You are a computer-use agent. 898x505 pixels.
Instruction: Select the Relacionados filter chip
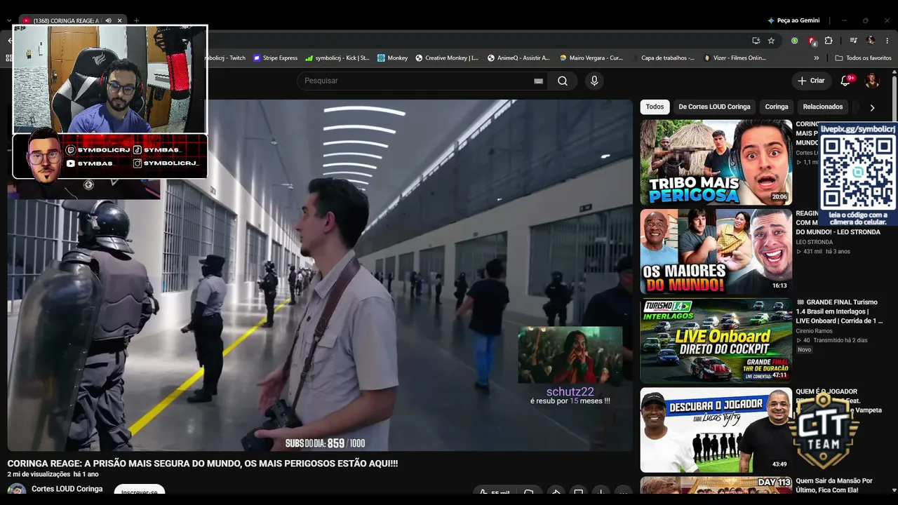tap(823, 107)
